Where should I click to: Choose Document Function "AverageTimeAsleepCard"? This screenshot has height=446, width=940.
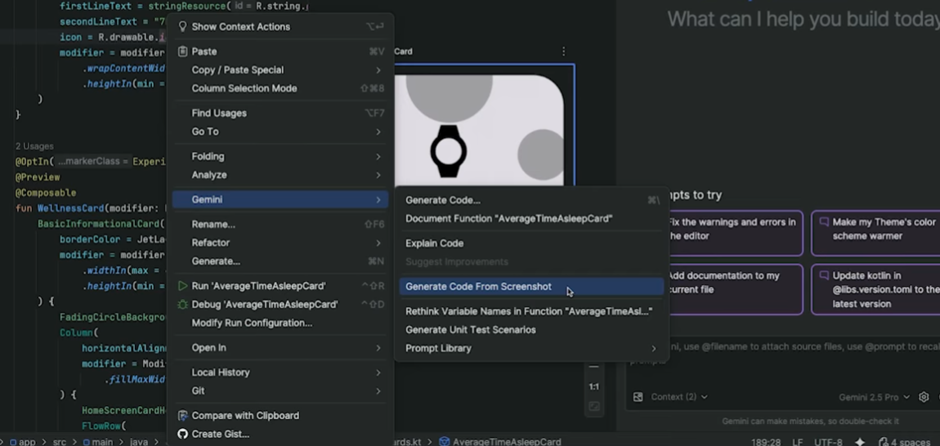[x=532, y=219]
